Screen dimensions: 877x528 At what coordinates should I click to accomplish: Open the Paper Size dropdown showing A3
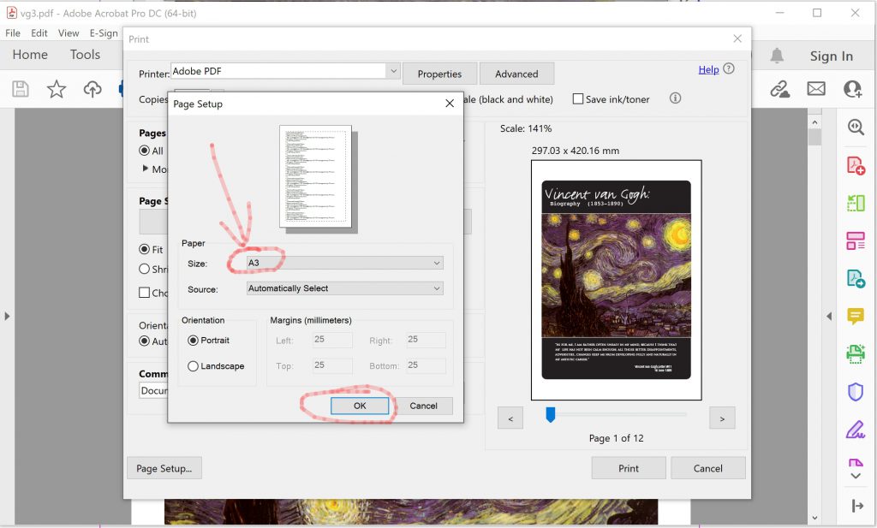pos(344,263)
